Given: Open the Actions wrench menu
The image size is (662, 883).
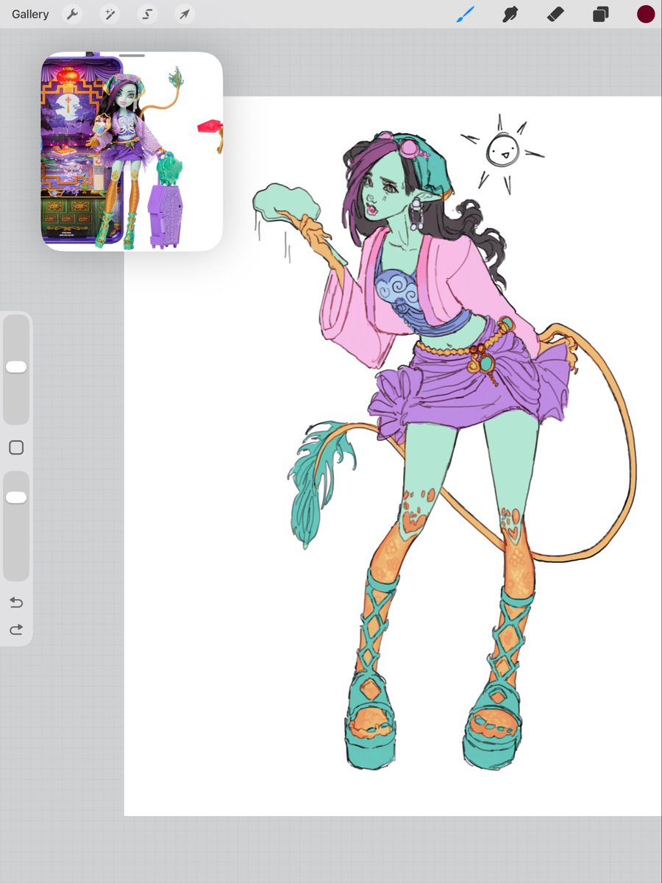Looking at the screenshot, I should coord(72,14).
